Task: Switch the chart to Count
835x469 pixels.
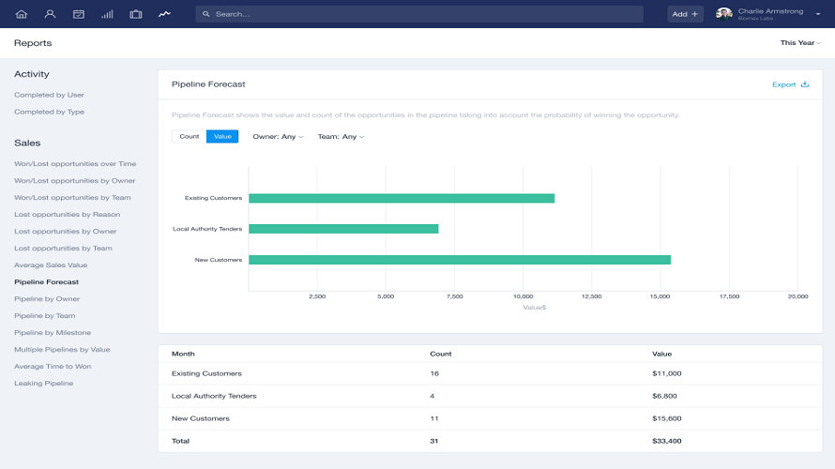Action: (189, 137)
